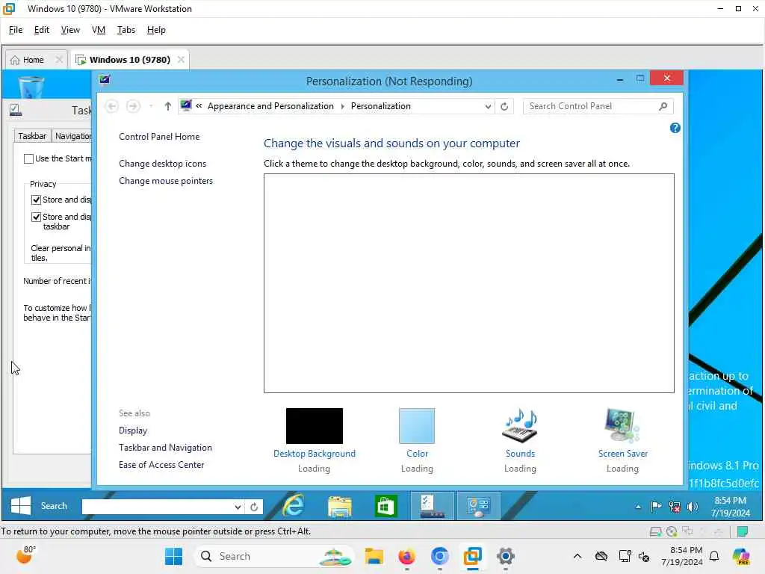Click Change mouse pointers link
Viewport: 765px width, 574px height.
click(x=166, y=181)
